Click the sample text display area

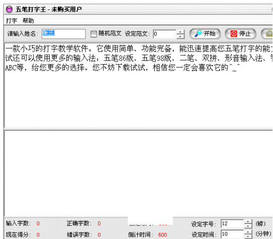point(139,85)
